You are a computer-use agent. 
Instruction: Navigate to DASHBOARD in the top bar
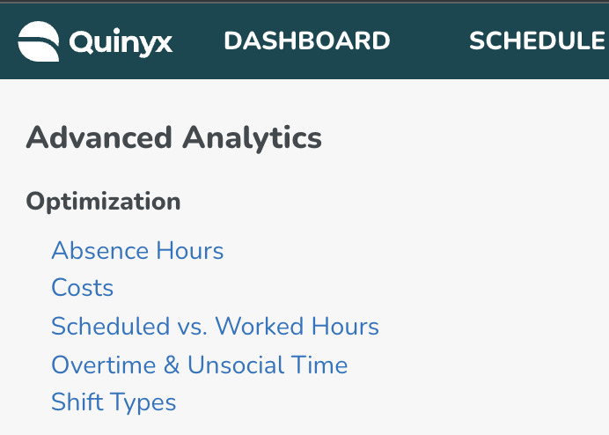click(x=307, y=41)
